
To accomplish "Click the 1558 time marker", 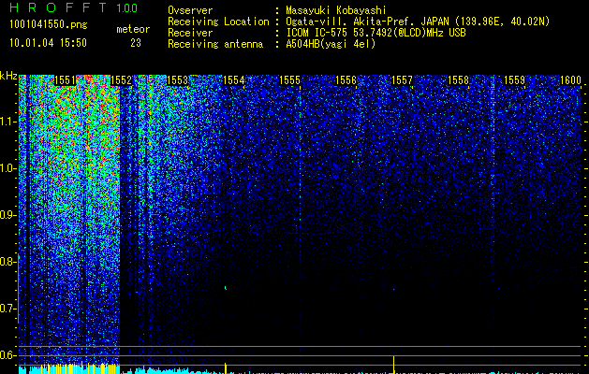I will click(458, 80).
